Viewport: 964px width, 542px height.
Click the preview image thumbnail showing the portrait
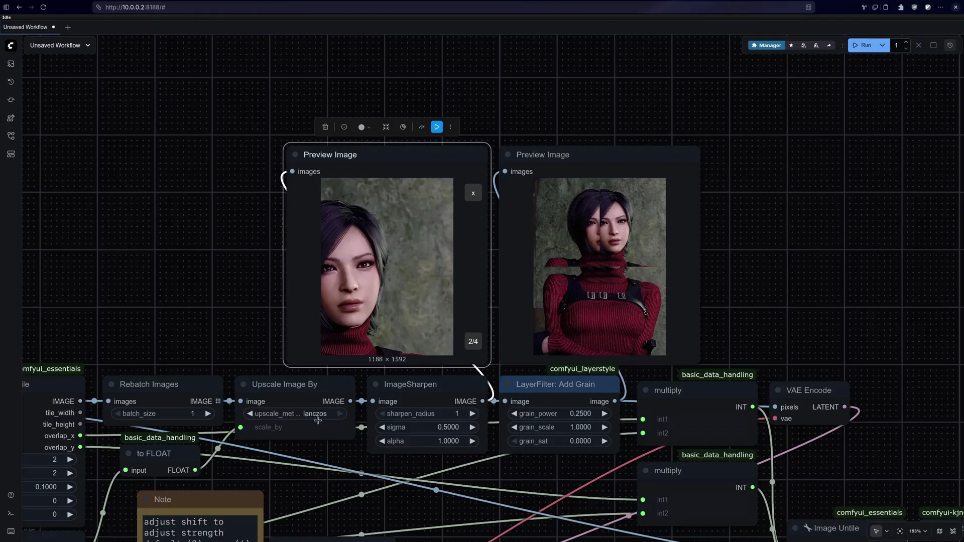(387, 266)
